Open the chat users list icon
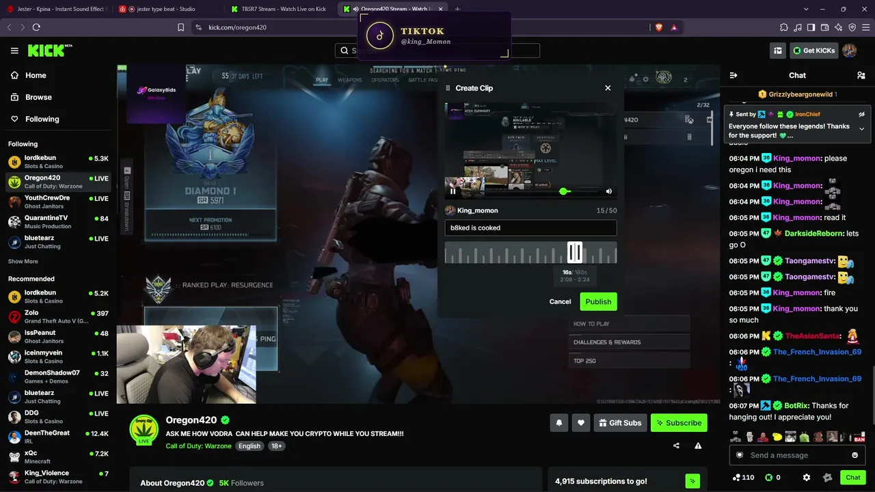This screenshot has height=492, width=875. (861, 75)
